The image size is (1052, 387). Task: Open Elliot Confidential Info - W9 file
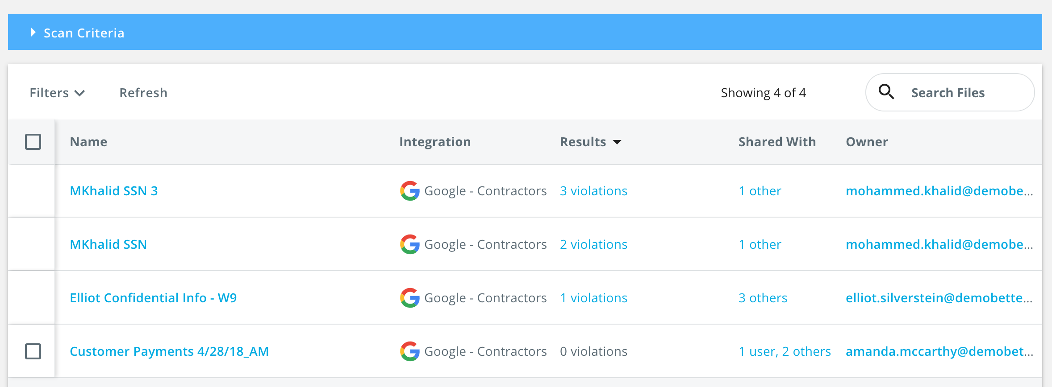[153, 298]
